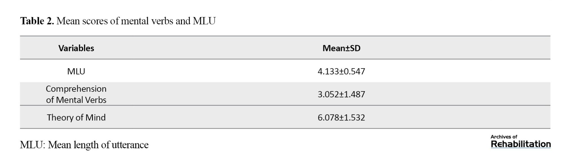Click the Rehabilitation word in logo
The width and height of the screenshot is (563, 158).
pyautogui.click(x=521, y=144)
